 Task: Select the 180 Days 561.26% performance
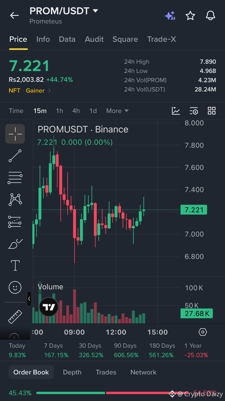click(x=162, y=350)
